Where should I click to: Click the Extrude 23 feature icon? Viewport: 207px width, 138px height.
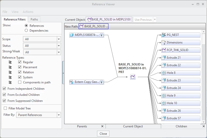point(164,80)
